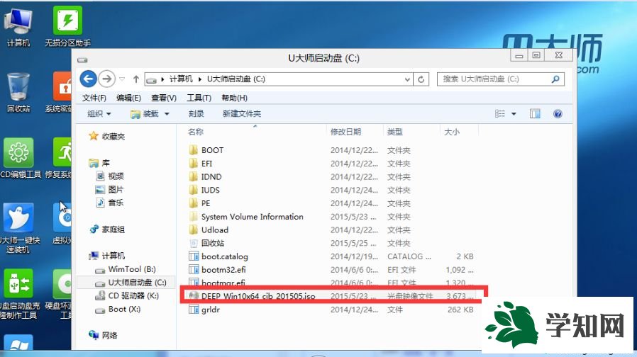Open the 工具(T) menu
This screenshot has width=637, height=357.
coord(199,98)
